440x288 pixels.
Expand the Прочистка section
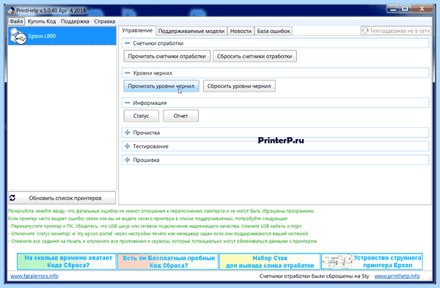click(128, 133)
